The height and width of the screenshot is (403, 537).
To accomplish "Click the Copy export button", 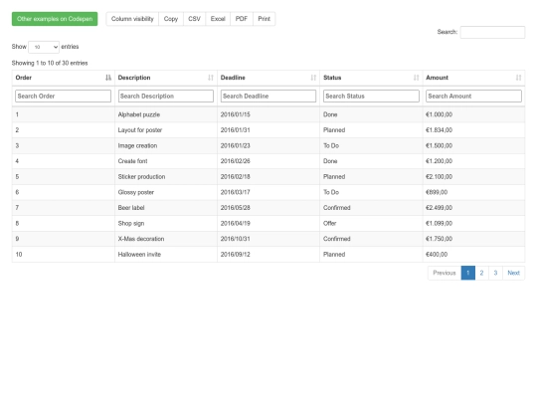I will point(171,19).
